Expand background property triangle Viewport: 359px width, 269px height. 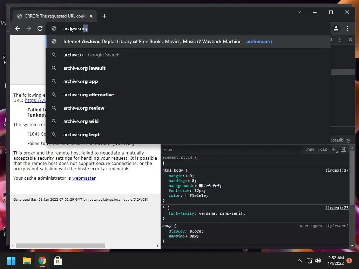coord(196,186)
